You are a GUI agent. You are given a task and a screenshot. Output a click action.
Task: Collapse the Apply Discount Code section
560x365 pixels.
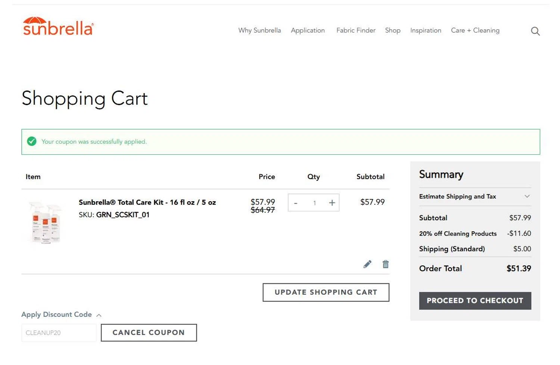(61, 314)
